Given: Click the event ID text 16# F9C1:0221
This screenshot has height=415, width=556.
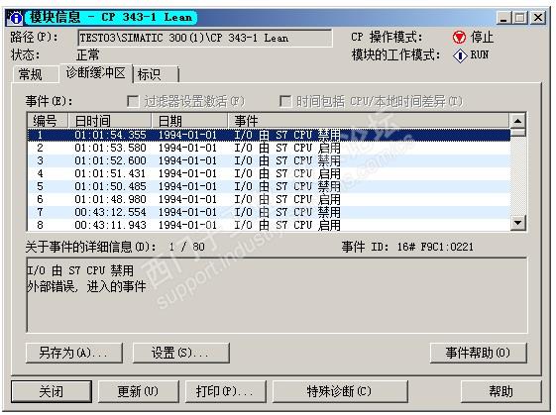Looking at the screenshot, I should pos(435,247).
